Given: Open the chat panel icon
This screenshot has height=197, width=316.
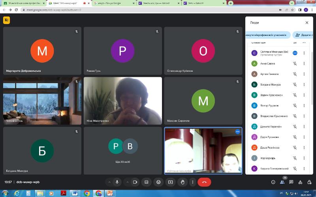Looking at the screenshot, I should (291, 182).
